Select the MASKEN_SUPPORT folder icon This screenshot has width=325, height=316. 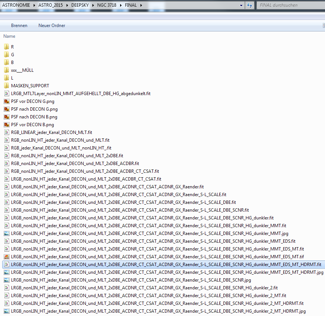[6, 86]
